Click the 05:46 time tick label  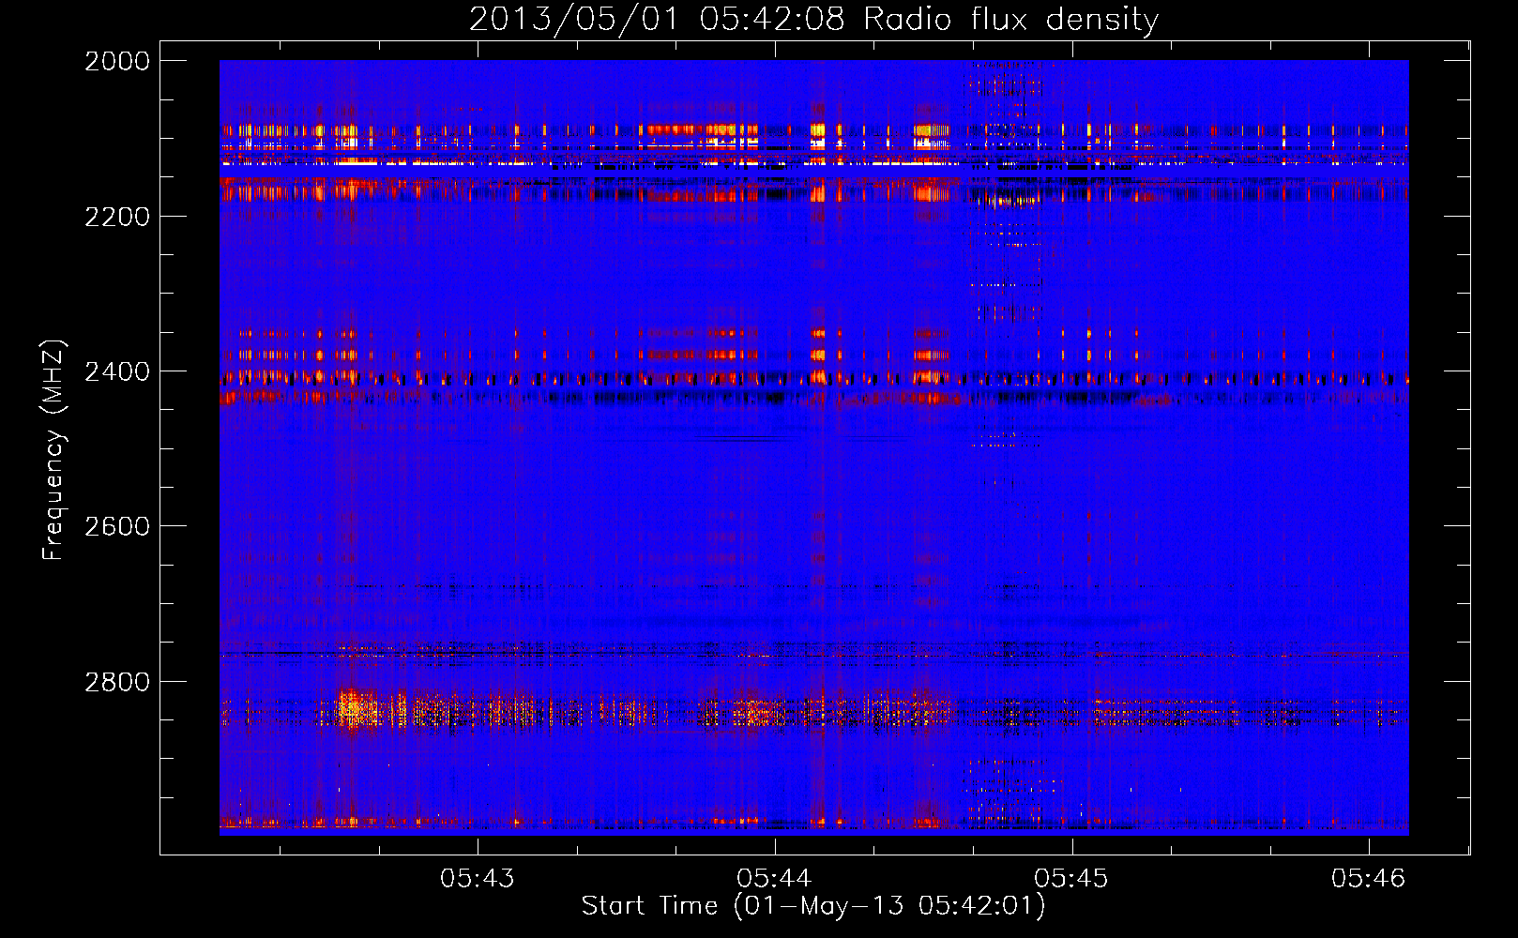1369,878
